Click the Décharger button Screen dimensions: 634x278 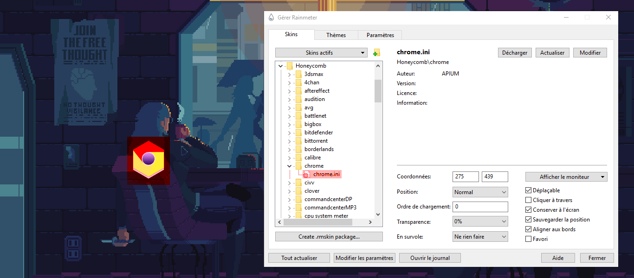tap(515, 53)
